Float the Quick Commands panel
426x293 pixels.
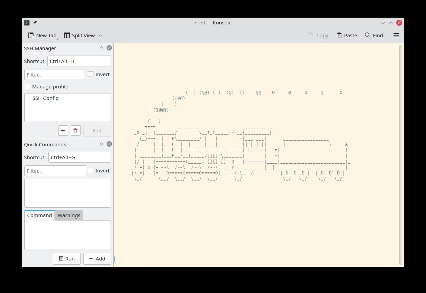point(101,144)
